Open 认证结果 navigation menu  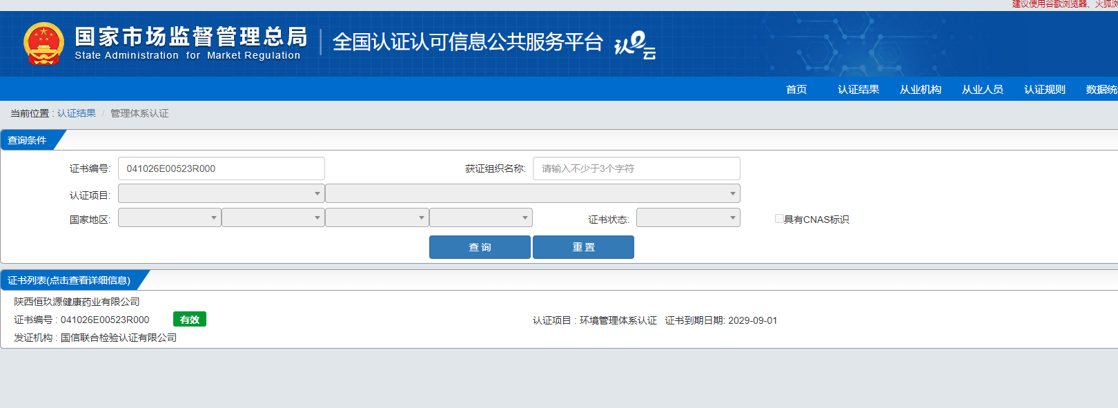pyautogui.click(x=859, y=89)
